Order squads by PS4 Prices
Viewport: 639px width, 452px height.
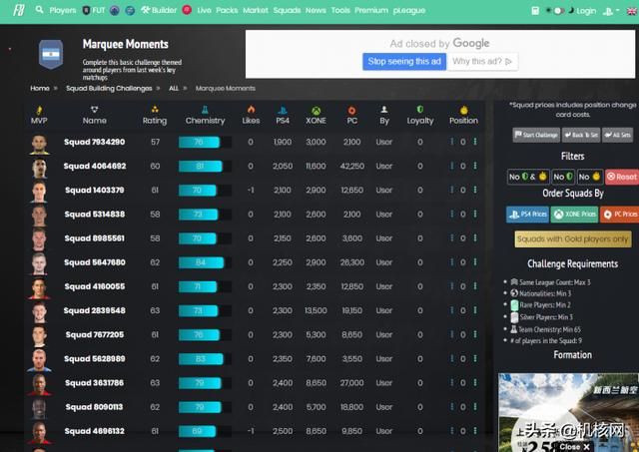pos(528,215)
